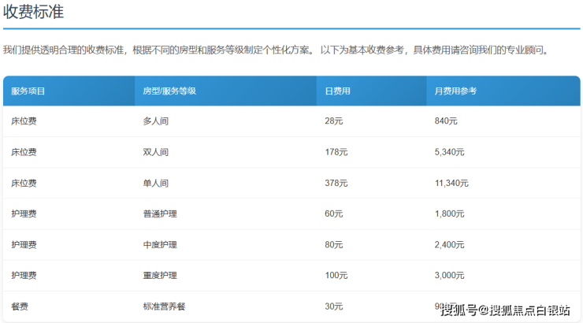This screenshot has width=583, height=323.
Task: Click the 11,340元 monthly fee cell
Action: pyautogui.click(x=451, y=183)
